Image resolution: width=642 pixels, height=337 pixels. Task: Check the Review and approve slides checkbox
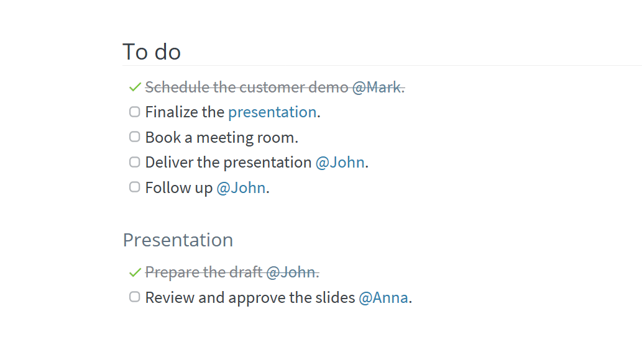click(135, 297)
